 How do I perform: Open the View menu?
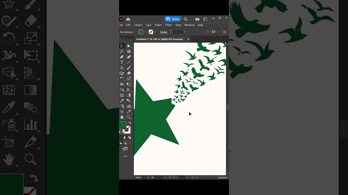pyautogui.click(x=178, y=25)
